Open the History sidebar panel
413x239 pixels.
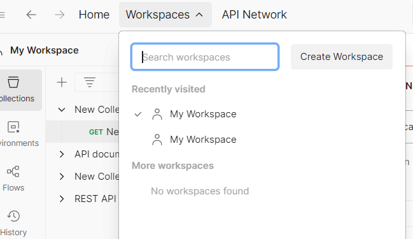13,223
